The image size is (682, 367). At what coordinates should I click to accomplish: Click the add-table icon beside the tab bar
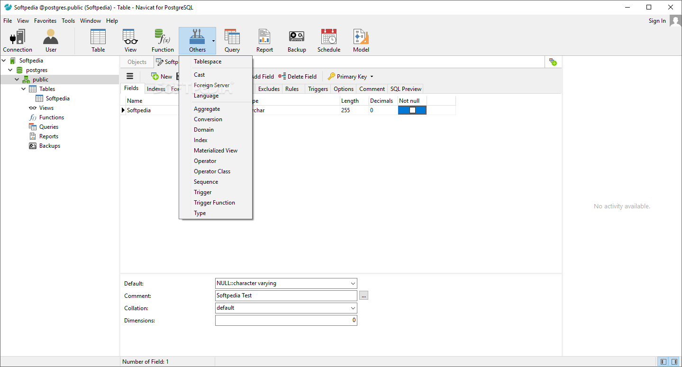coord(553,62)
